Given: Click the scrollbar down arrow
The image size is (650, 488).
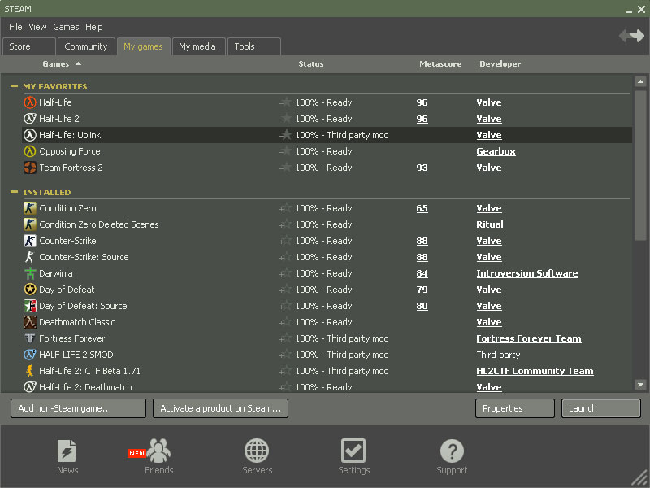Looking at the screenshot, I should [x=640, y=385].
